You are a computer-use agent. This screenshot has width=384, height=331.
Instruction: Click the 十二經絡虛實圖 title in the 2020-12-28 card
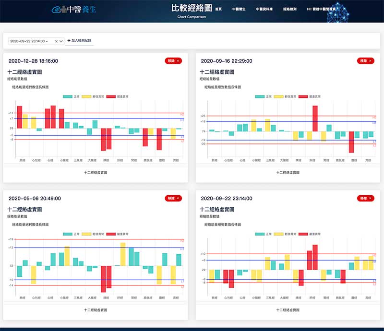tap(25, 72)
